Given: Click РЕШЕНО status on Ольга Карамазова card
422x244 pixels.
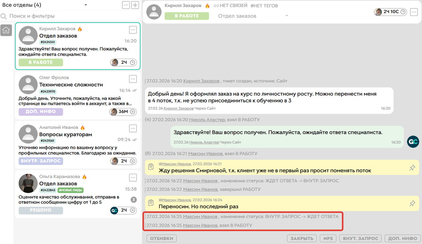Looking at the screenshot, I should (41, 210).
